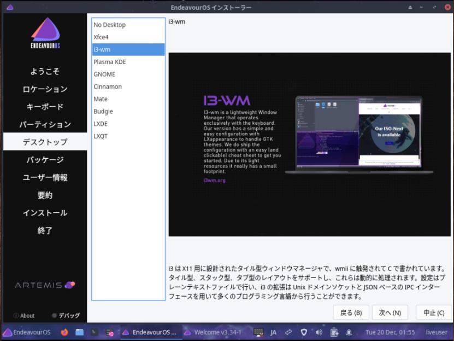454x341 pixels.
Task: Select the i3-wm list entry
Action: point(128,50)
